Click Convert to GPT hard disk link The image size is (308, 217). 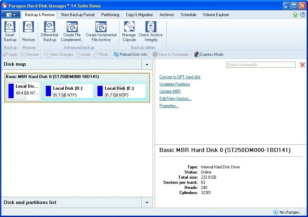(x=180, y=77)
